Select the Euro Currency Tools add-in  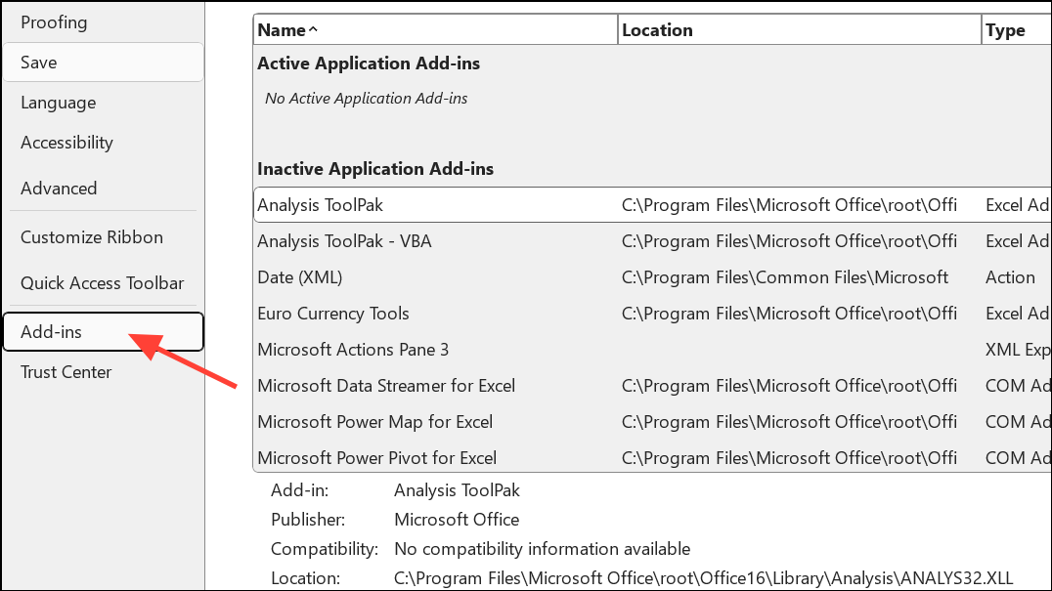point(332,313)
